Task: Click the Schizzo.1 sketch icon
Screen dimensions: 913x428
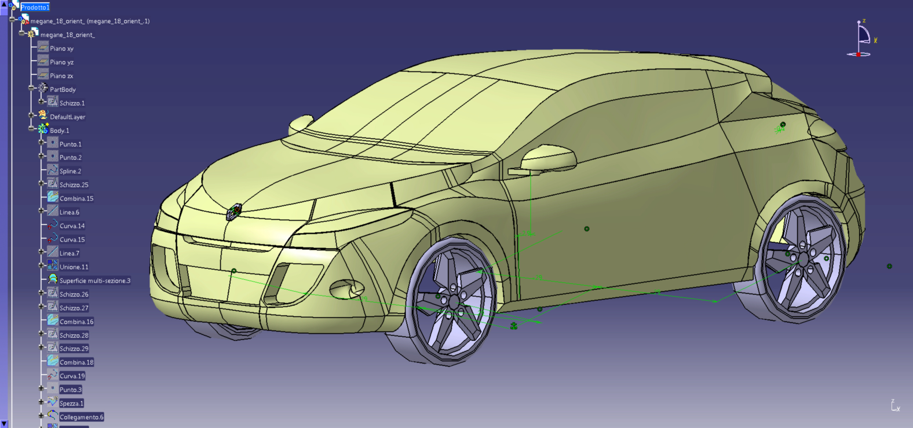Action: coord(53,101)
